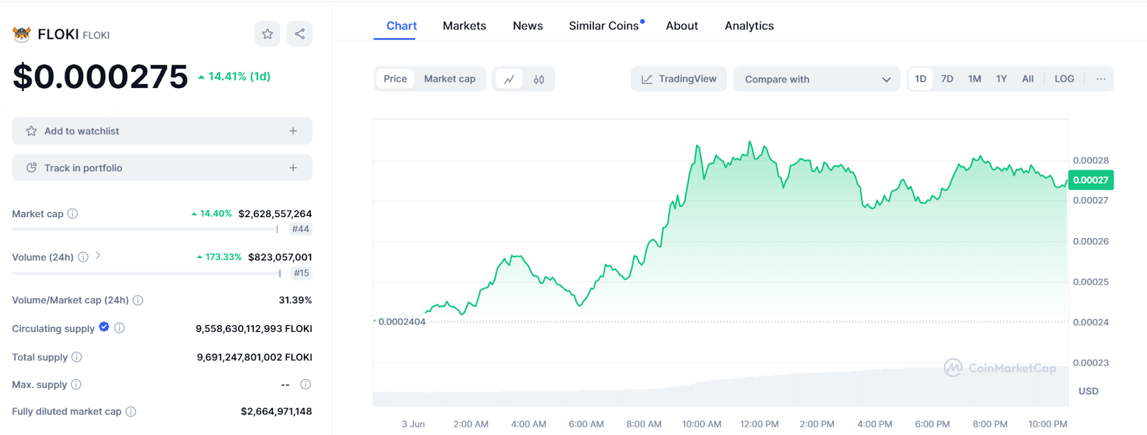Open the Analytics tab
This screenshot has height=435, width=1147.
pyautogui.click(x=749, y=26)
